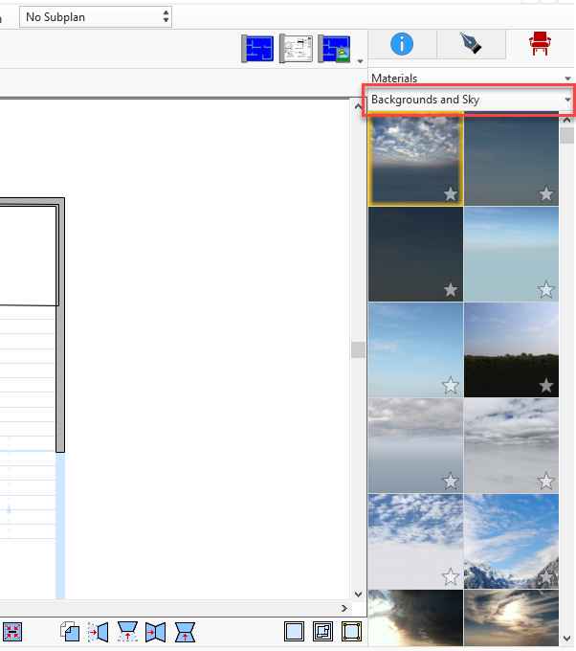Open the No Subplan dropdown
Screen dimensions: 576x651
pyautogui.click(x=96, y=16)
